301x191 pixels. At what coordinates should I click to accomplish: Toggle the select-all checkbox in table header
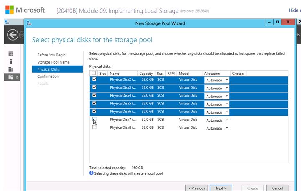(94, 73)
